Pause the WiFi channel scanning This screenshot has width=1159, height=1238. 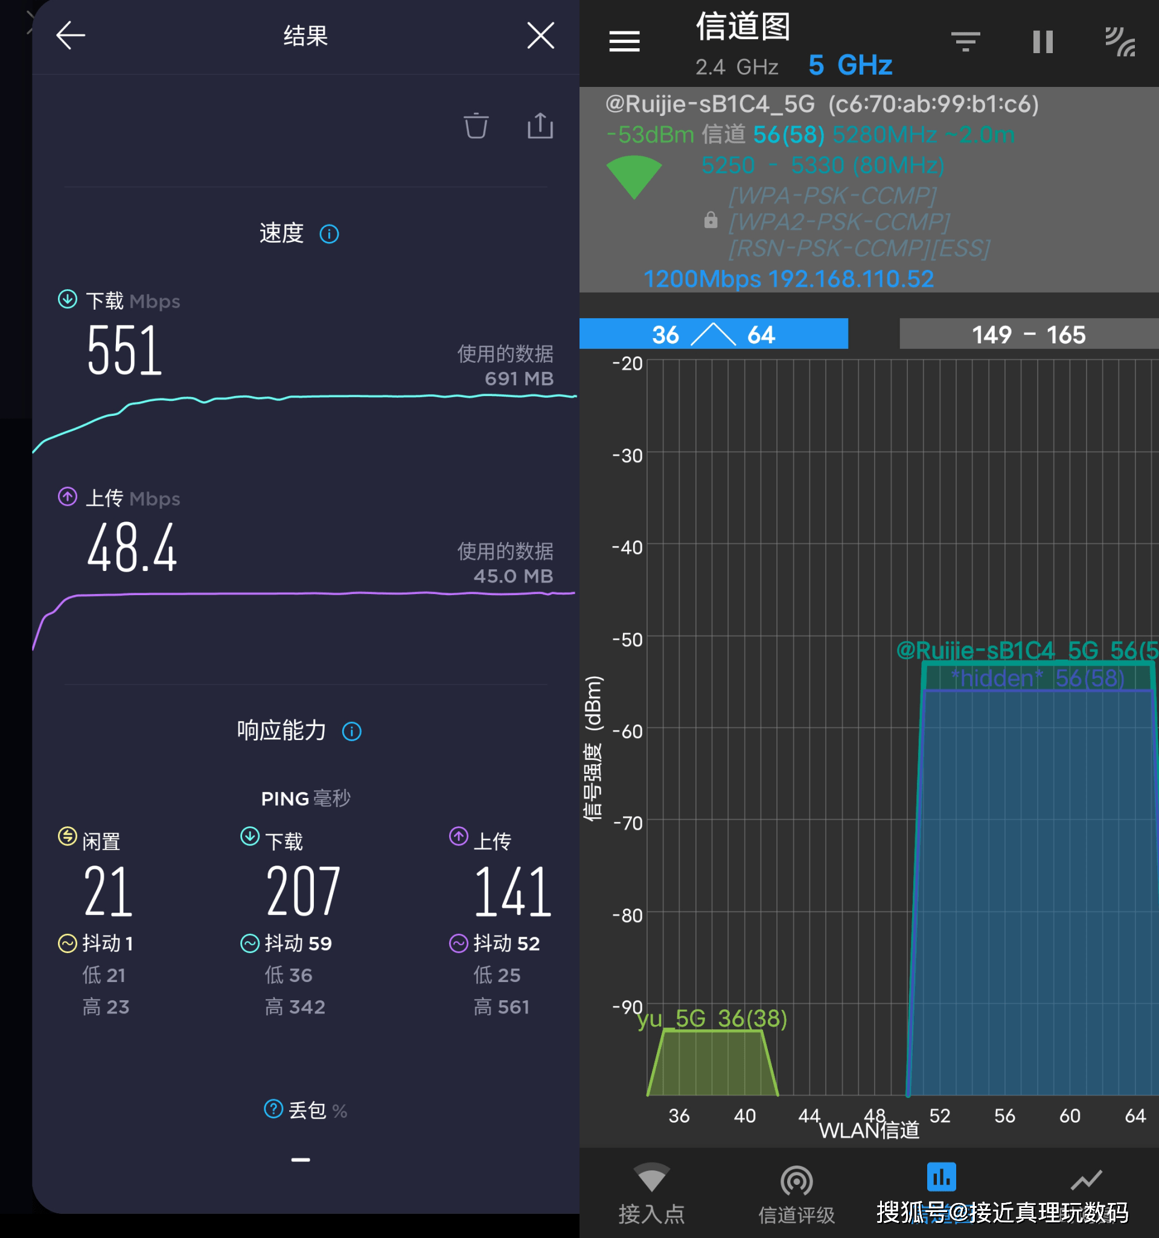click(x=1042, y=42)
